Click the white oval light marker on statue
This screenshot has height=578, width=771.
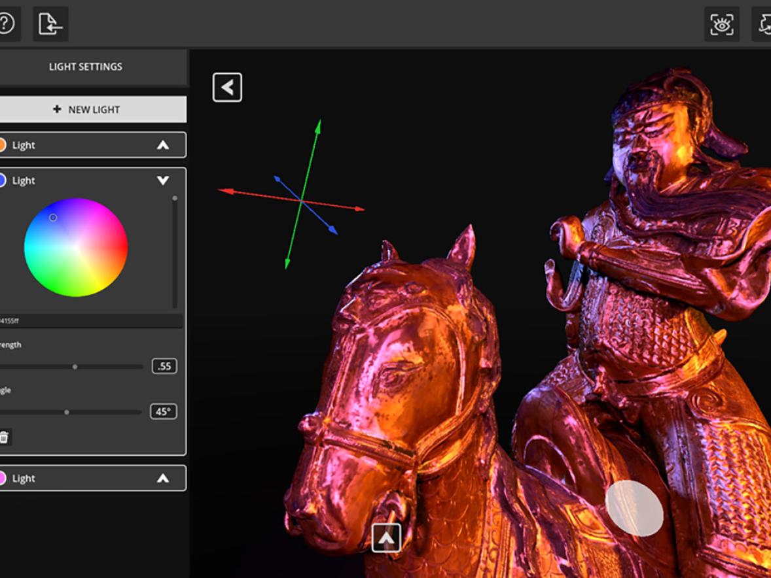pos(634,508)
